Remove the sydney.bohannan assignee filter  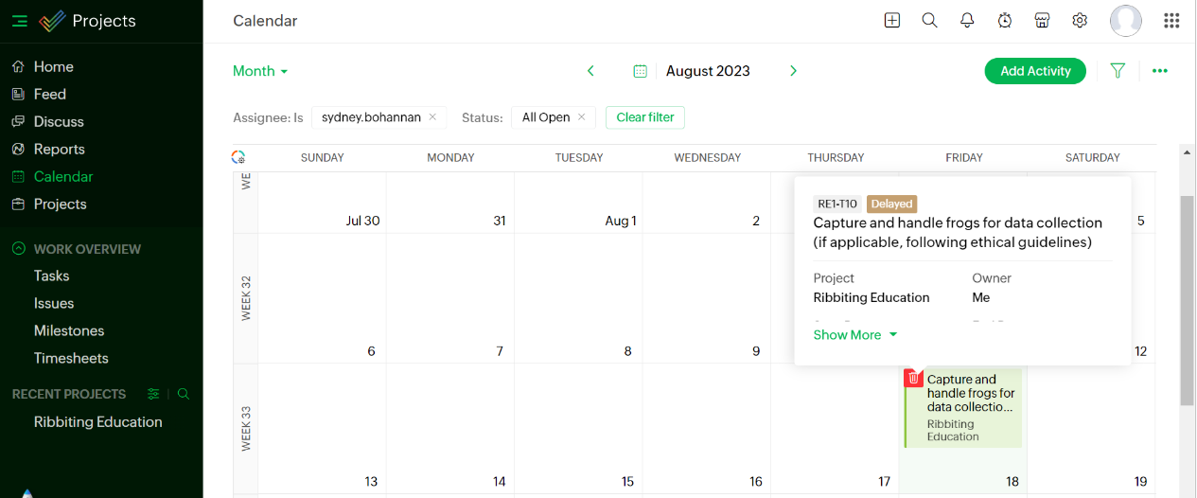tap(432, 117)
